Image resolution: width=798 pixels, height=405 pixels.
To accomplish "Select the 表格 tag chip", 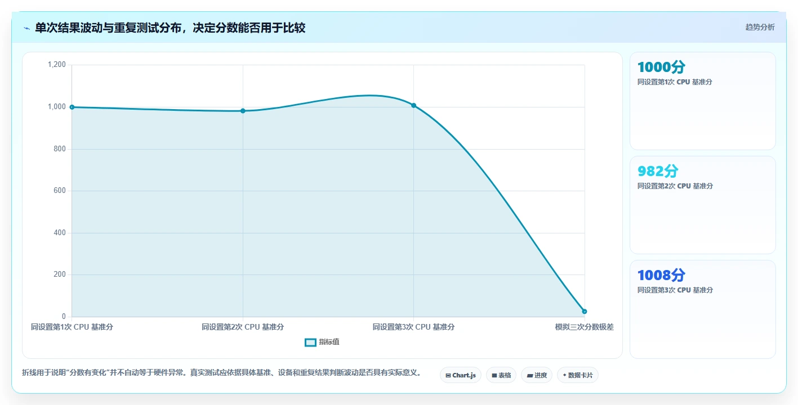I will [x=501, y=375].
